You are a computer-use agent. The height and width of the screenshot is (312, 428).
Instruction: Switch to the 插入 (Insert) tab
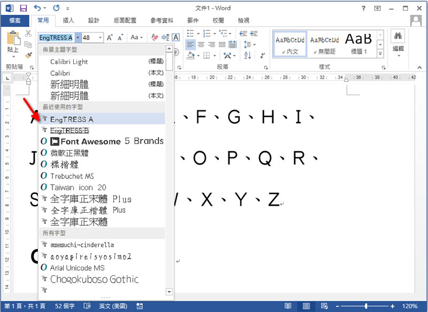pos(68,20)
